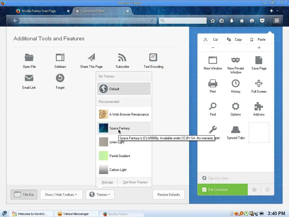Image resolution: width=289 pixels, height=217 pixels.
Task: Click the help question mark button
Action: (254, 190)
